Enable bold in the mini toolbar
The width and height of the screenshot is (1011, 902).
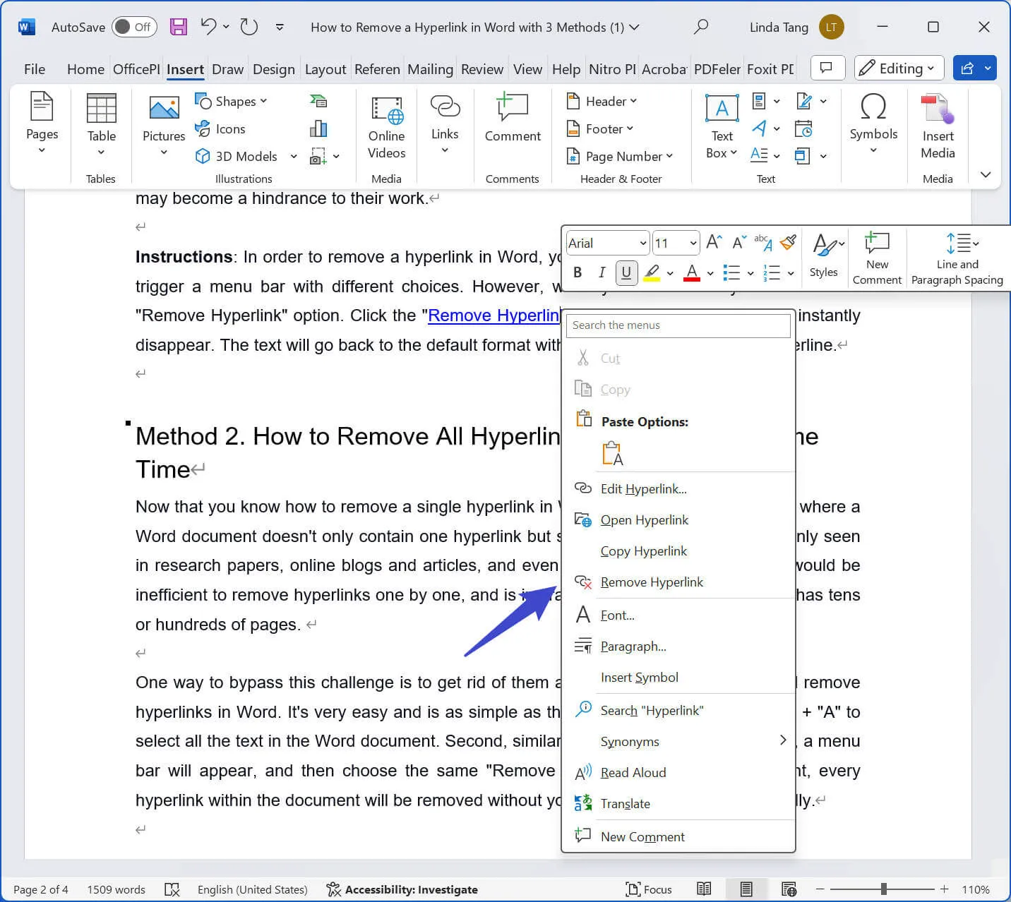tap(578, 272)
